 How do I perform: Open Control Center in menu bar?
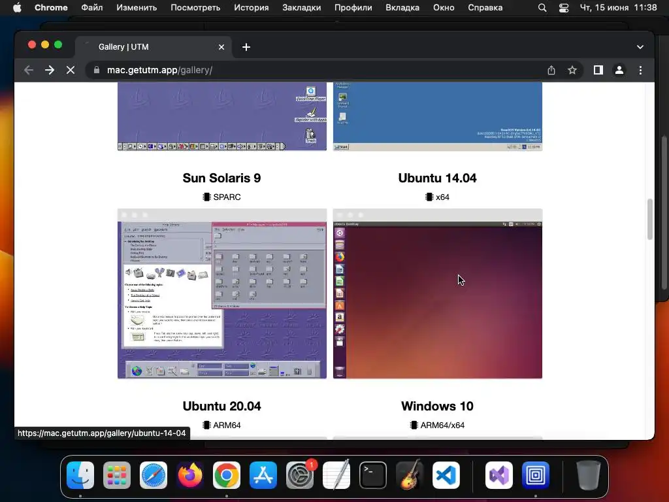564,8
